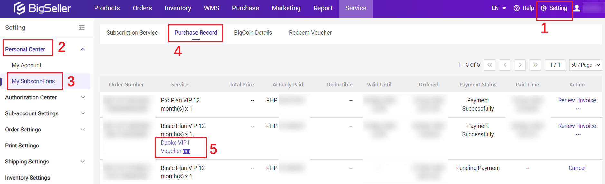
Task: Click the page number input field
Action: [555, 65]
